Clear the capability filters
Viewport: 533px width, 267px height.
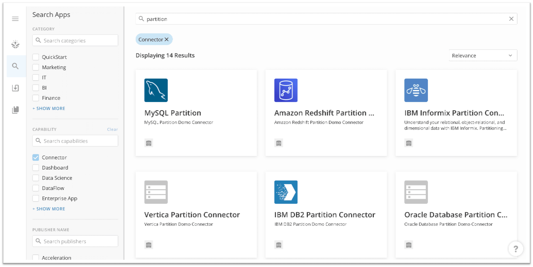coord(113,129)
